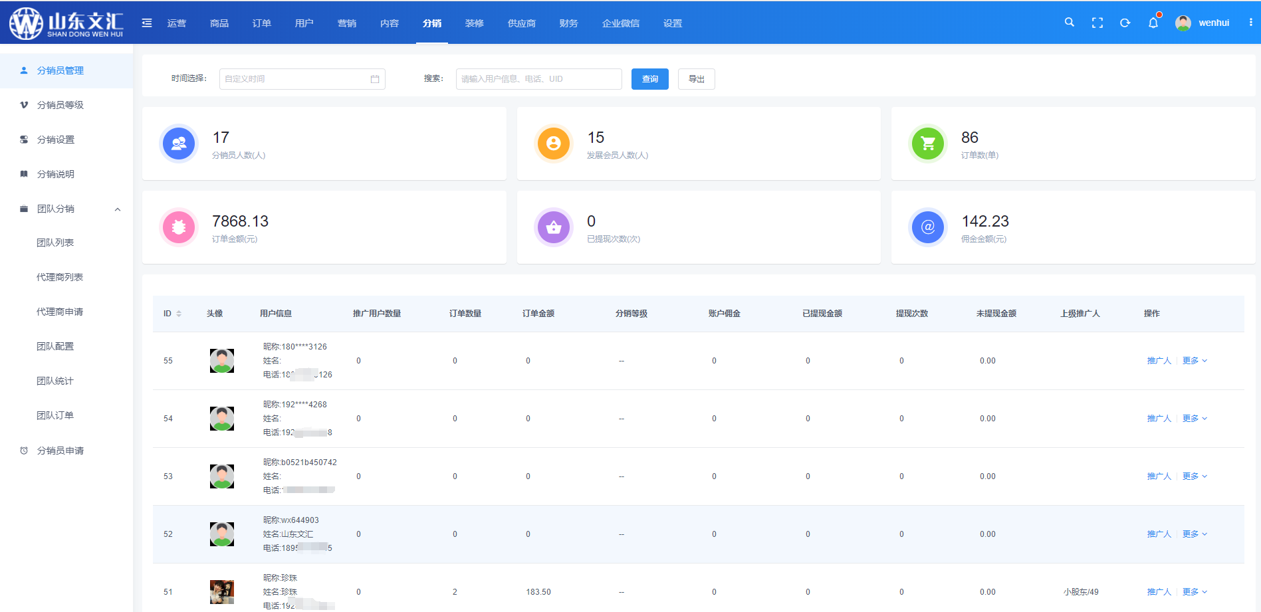
Task: Click the orange member count icon
Action: click(x=554, y=144)
